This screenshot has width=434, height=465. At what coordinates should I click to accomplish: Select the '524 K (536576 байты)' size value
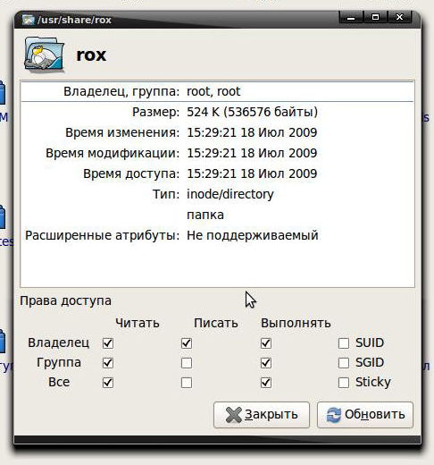tap(252, 112)
